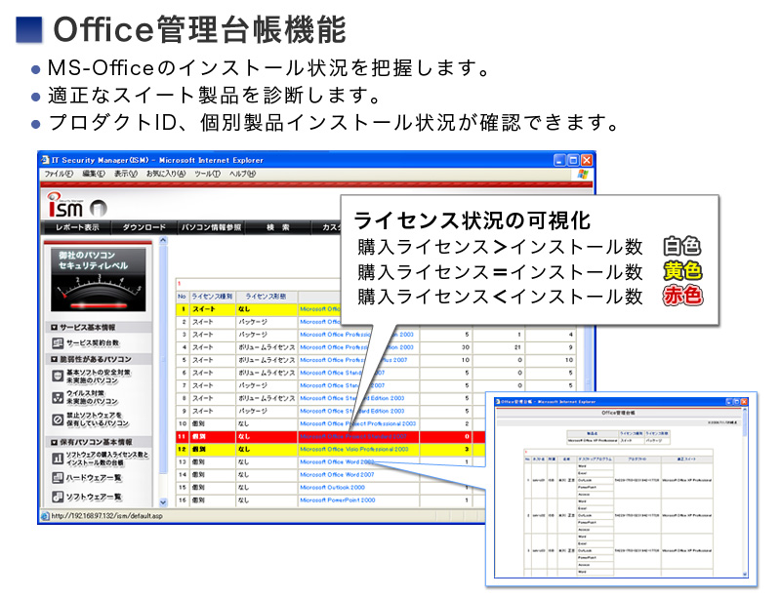Open the お気に入り(A) menu
Viewport: 781px width, 599px height.
click(166, 174)
